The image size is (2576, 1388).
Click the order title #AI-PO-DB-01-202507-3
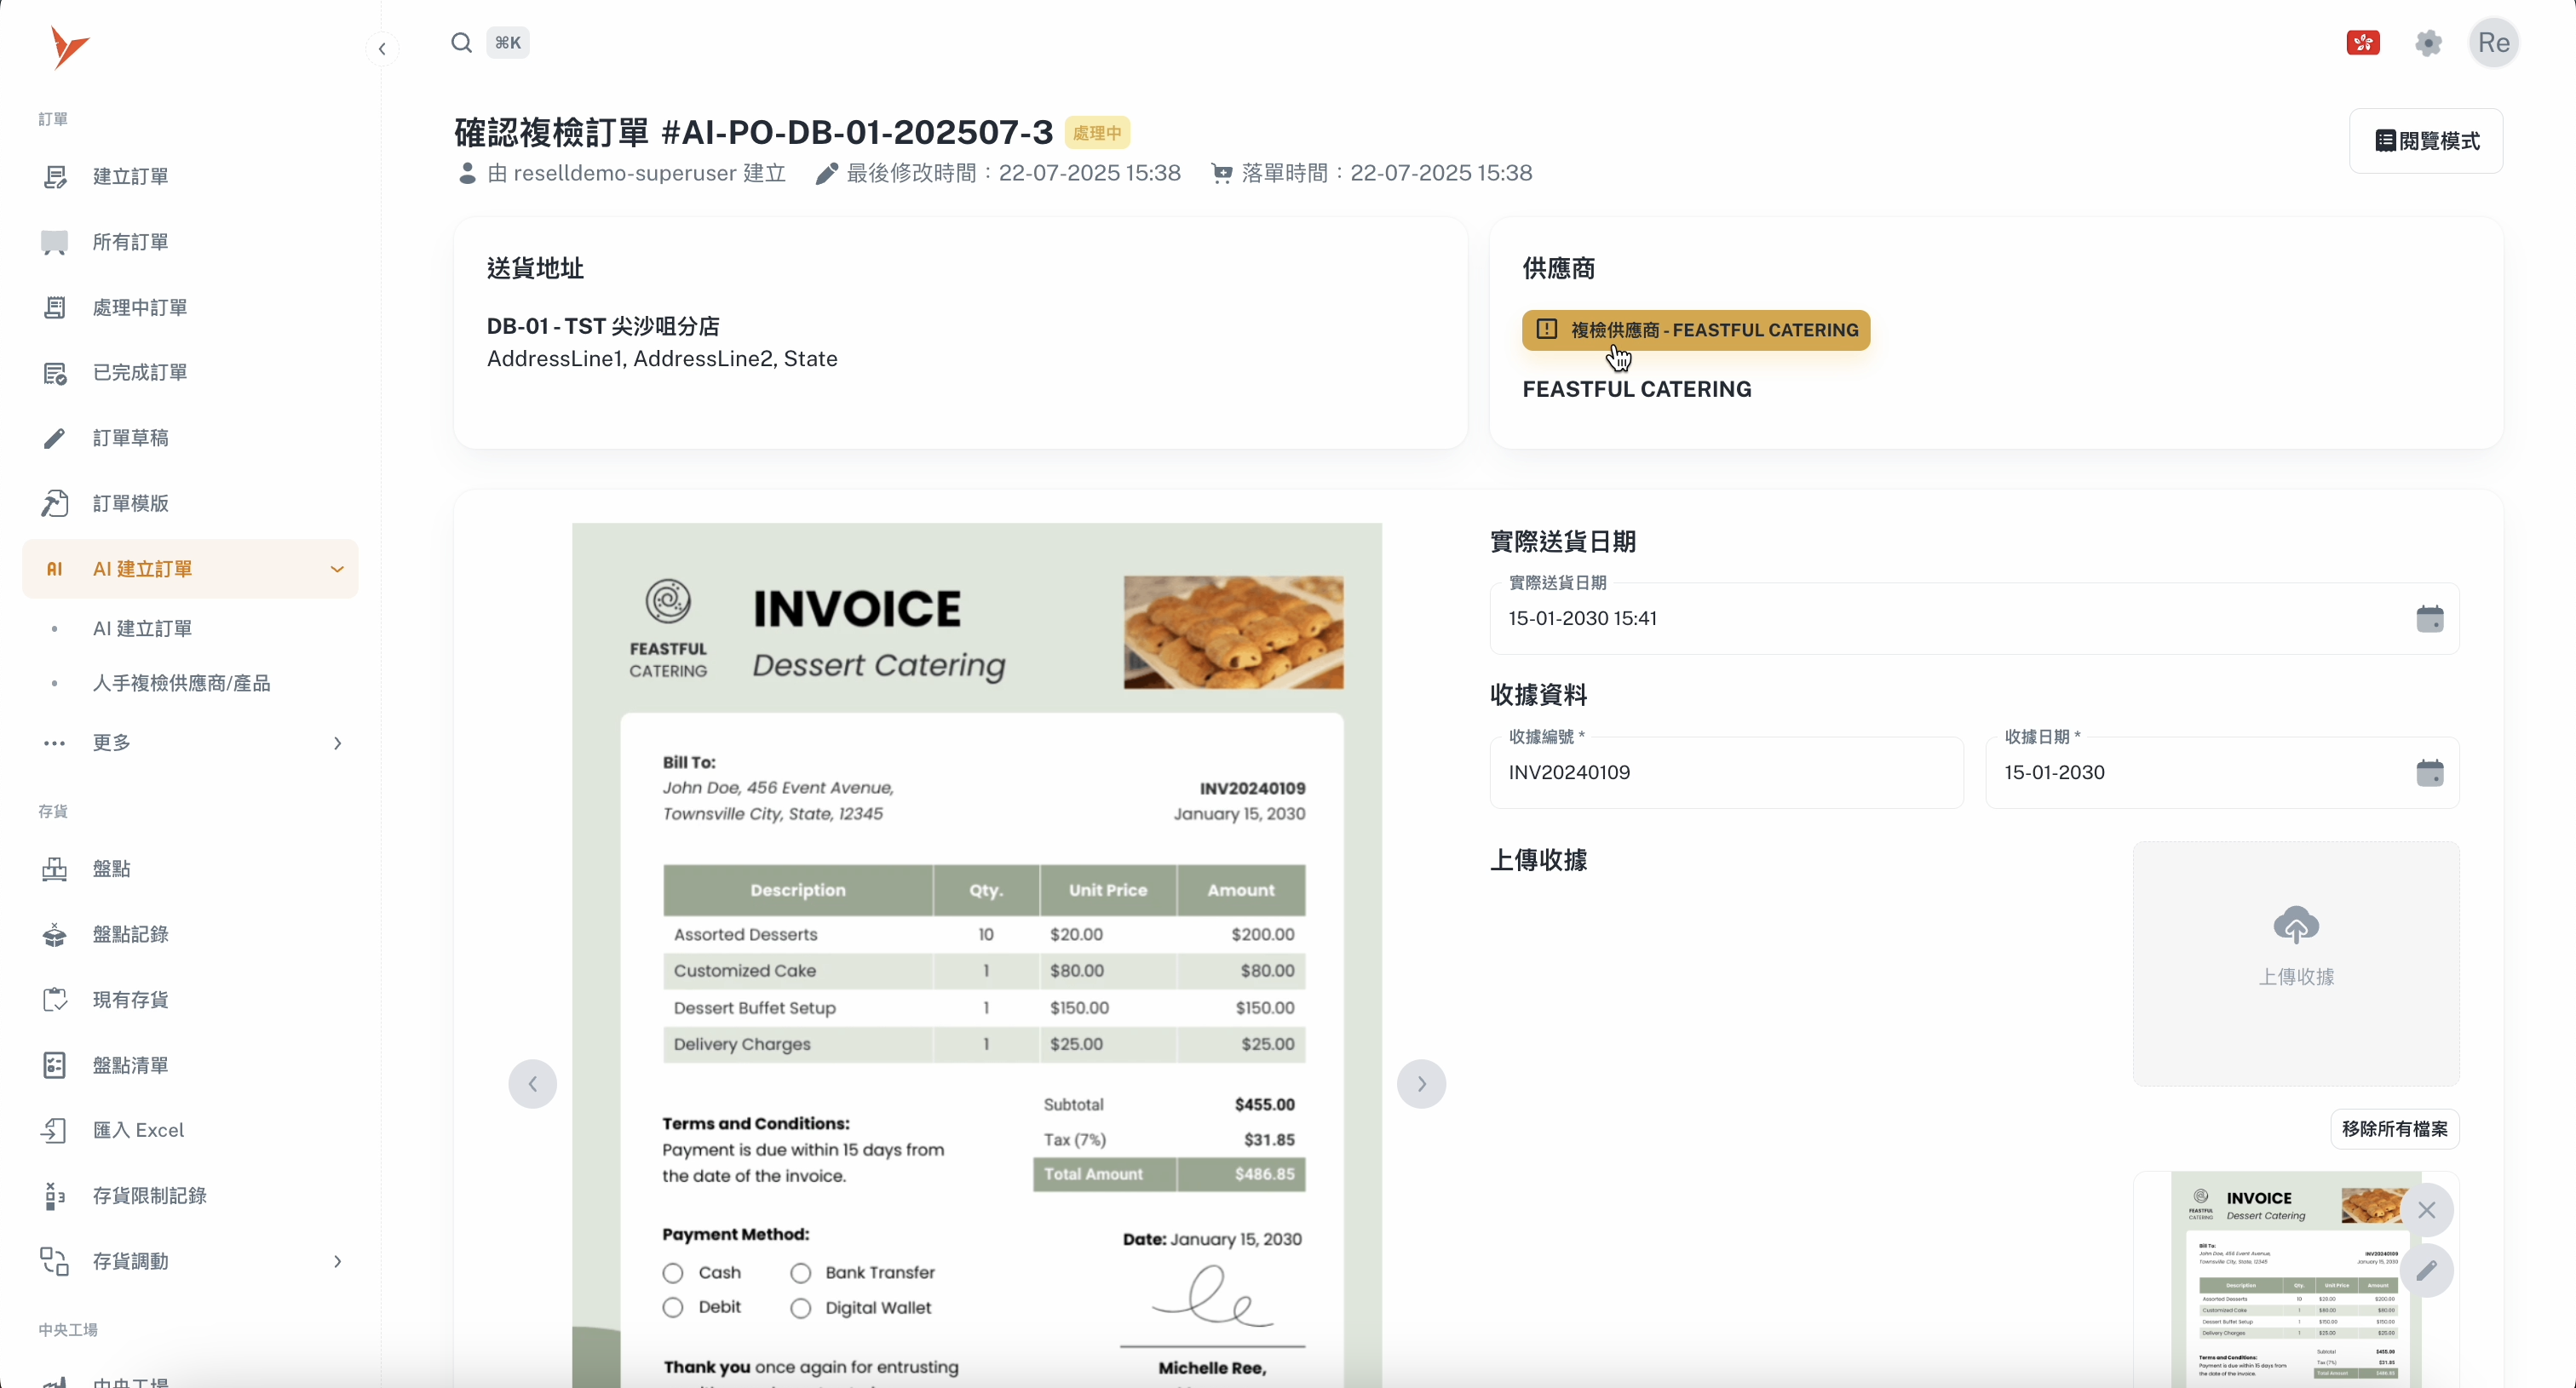[857, 132]
